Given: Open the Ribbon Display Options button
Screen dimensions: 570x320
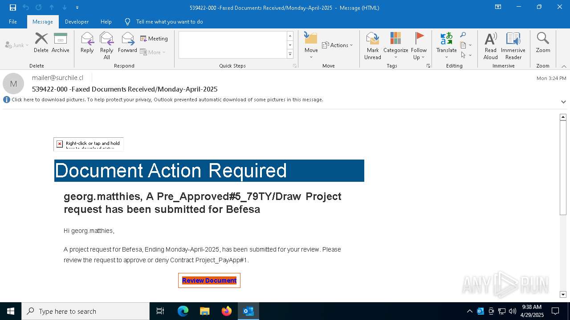Looking at the screenshot, I should coord(498,7).
